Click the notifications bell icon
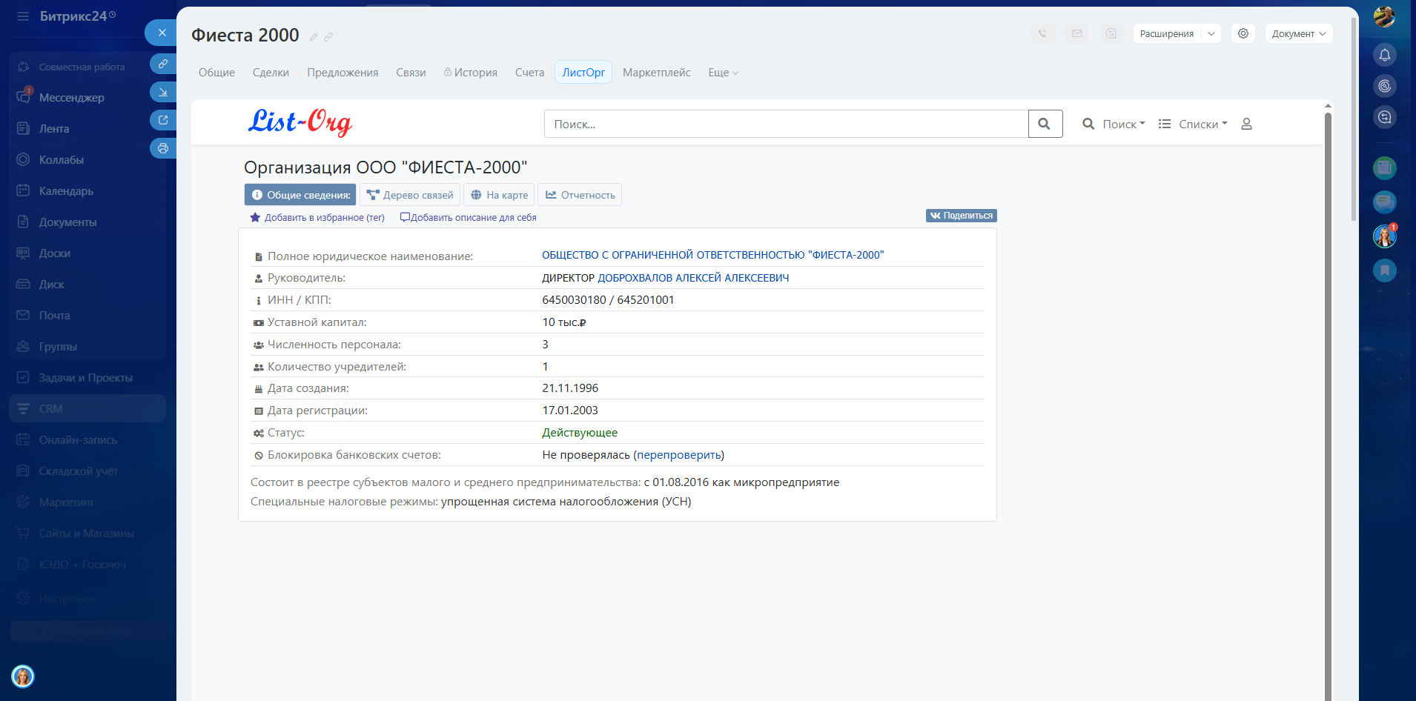The image size is (1416, 701). 1384,55
